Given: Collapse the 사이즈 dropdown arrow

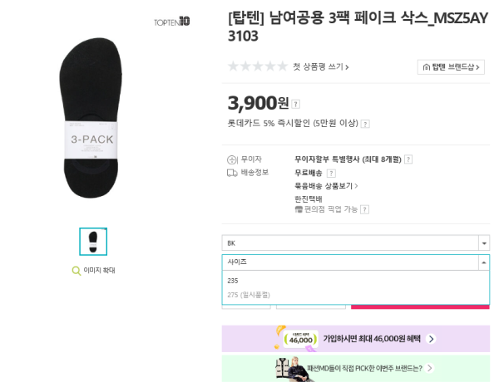Looking at the screenshot, I should [x=484, y=262].
